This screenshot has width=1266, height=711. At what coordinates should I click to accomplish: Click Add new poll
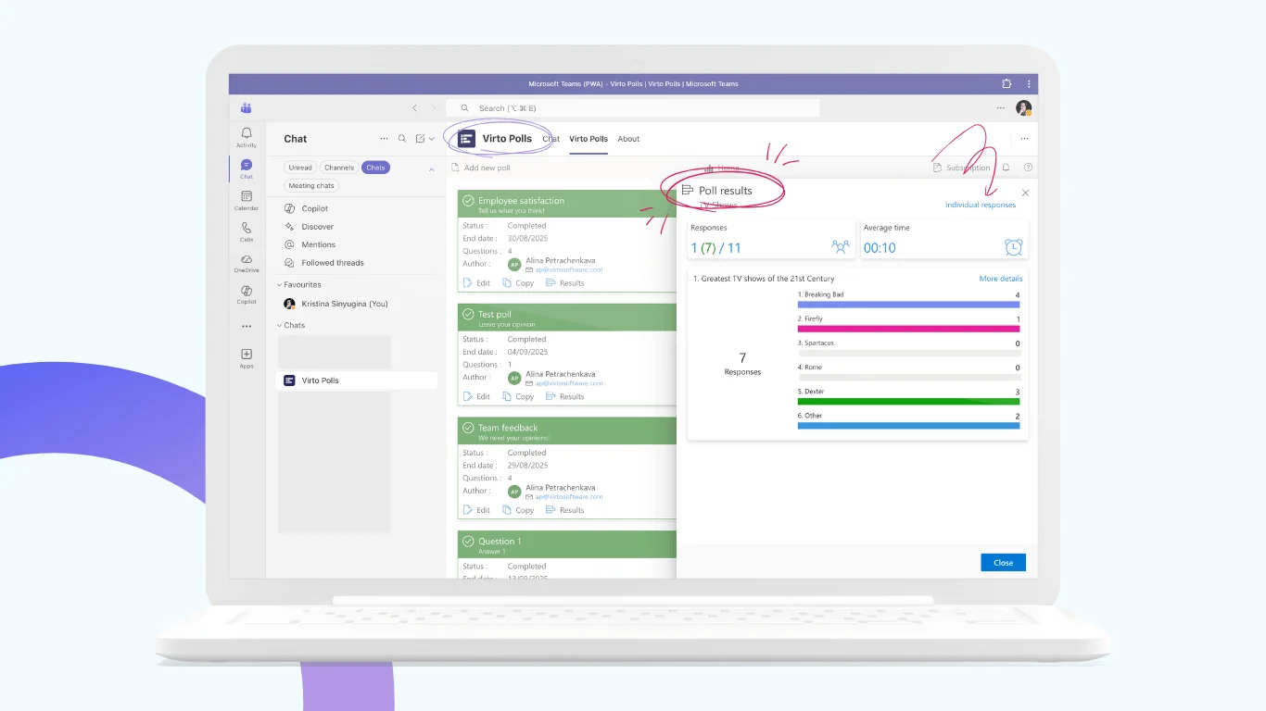(481, 168)
